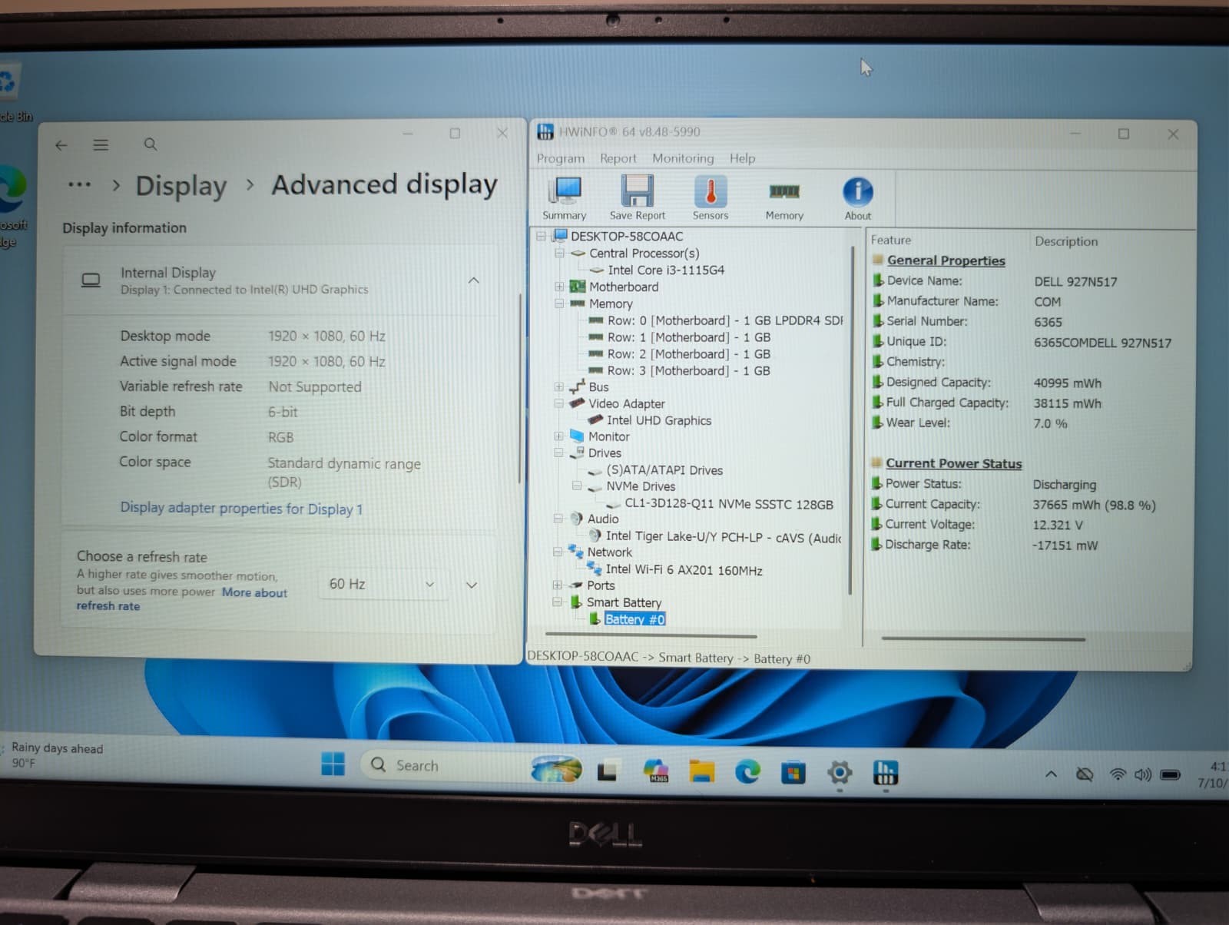Click the Wi-Fi icon in system tray
The height and width of the screenshot is (925, 1229).
tap(1118, 774)
